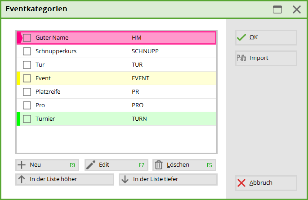Toggle the Turnier category checkbox
The height and width of the screenshot is (200, 308).
pos(27,119)
